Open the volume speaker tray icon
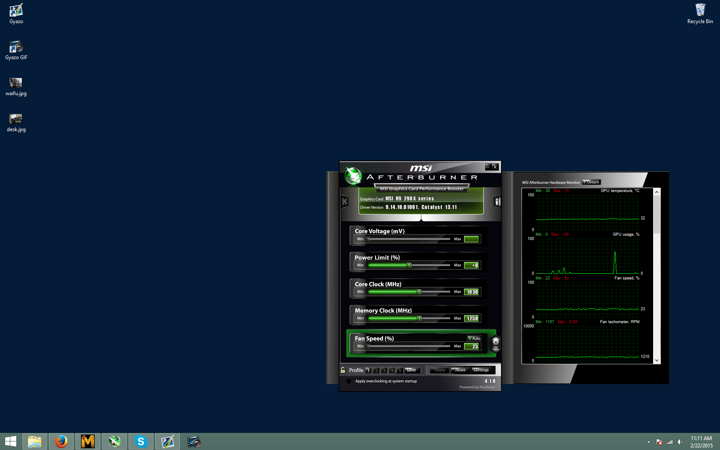This screenshot has height=450, width=720. coord(680,442)
